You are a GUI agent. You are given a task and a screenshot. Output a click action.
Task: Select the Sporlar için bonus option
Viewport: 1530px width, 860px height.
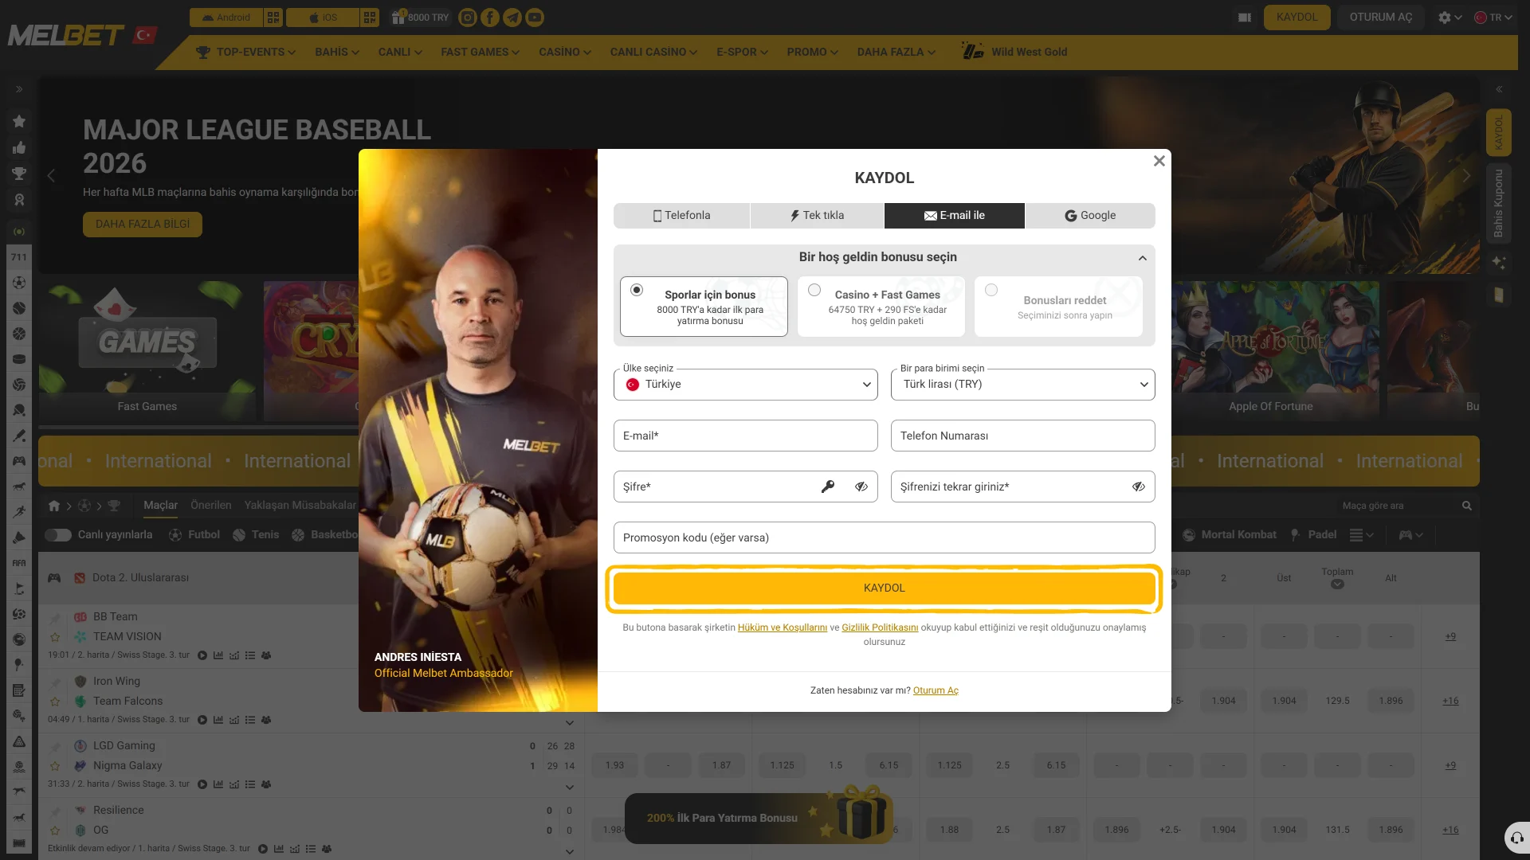pos(704,307)
